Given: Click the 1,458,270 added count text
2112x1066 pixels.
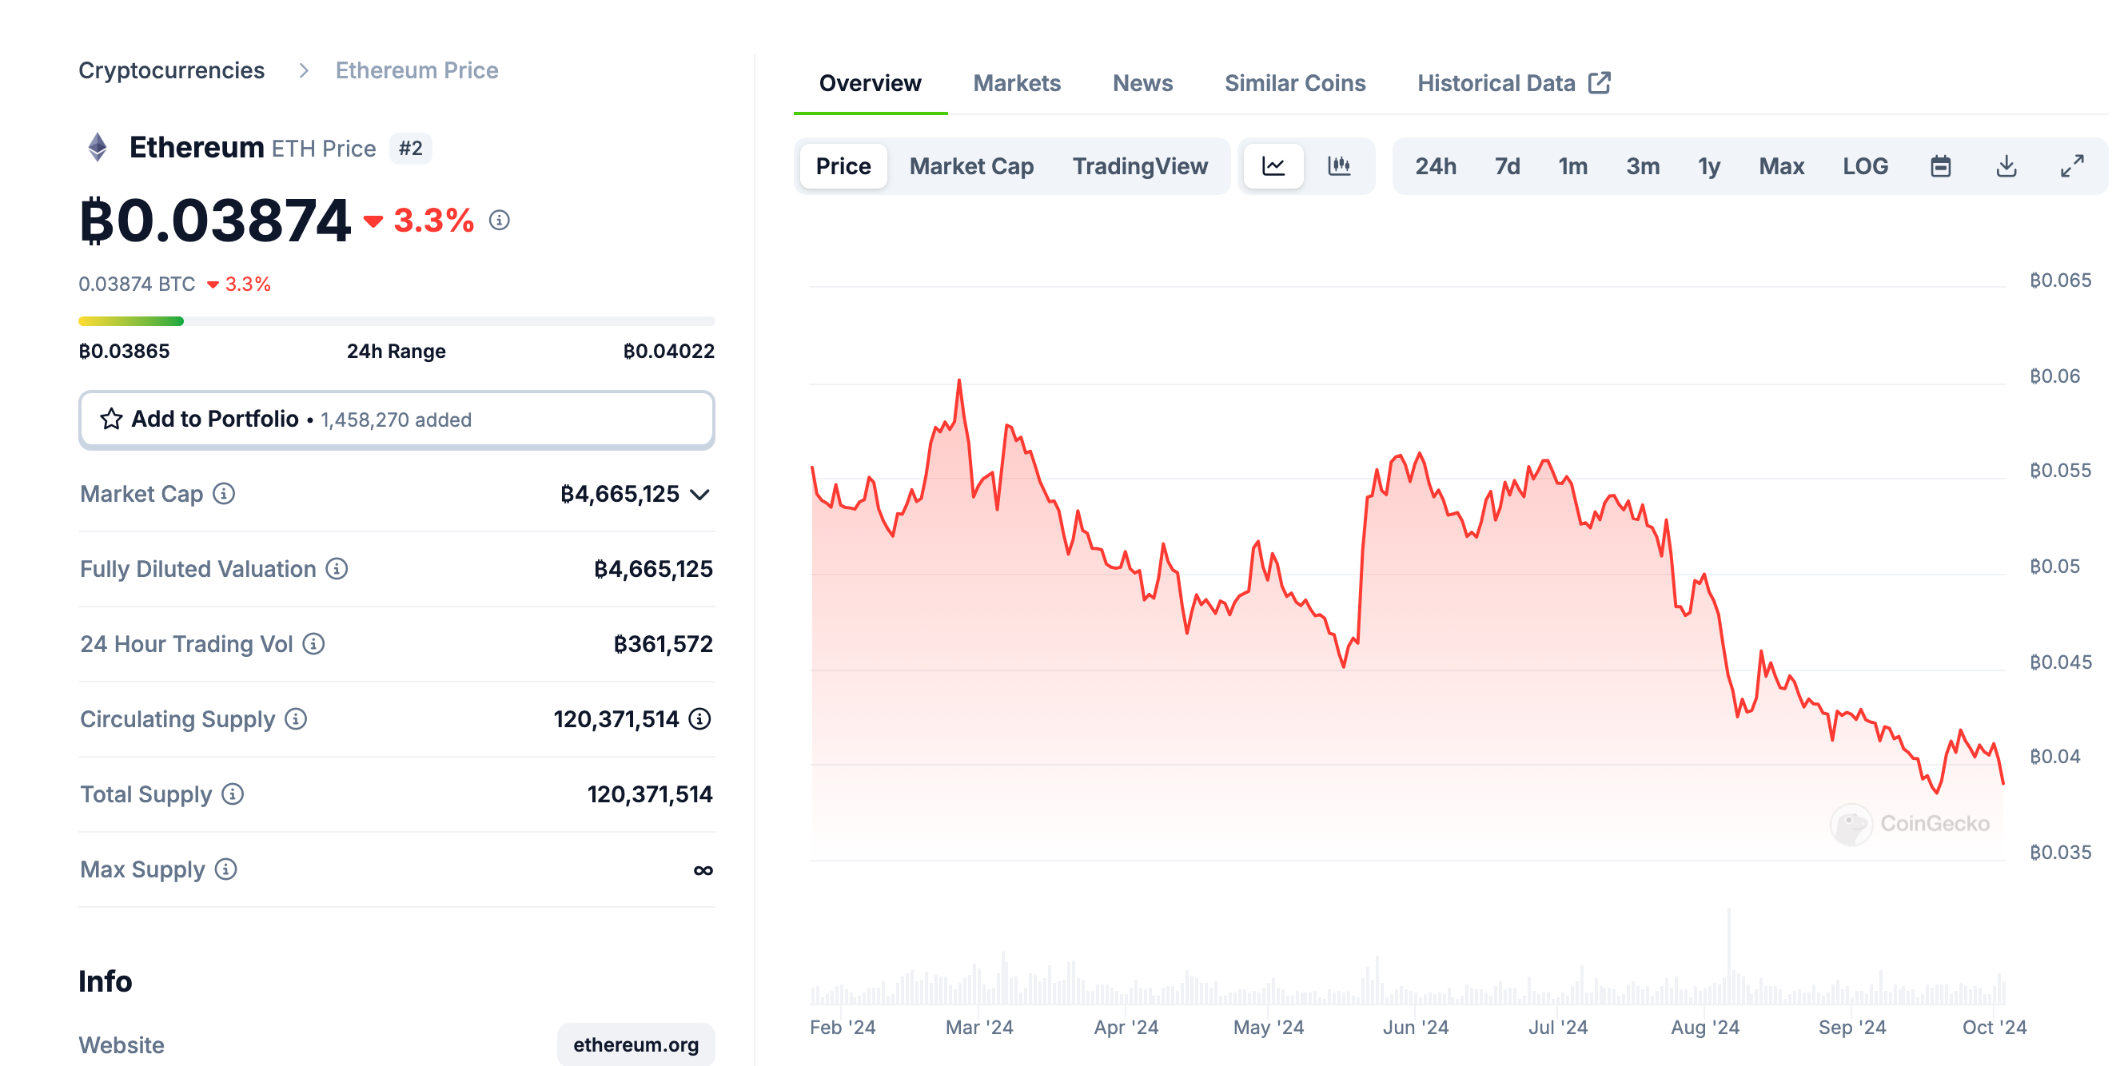Looking at the screenshot, I should (396, 420).
